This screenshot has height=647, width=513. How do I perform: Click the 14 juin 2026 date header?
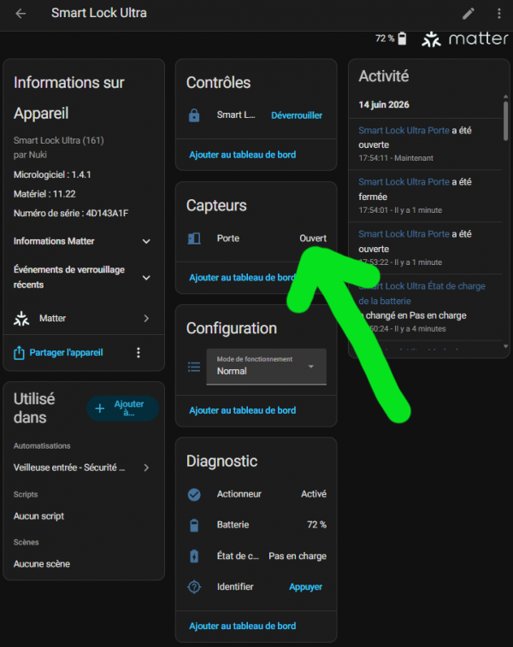coord(384,105)
